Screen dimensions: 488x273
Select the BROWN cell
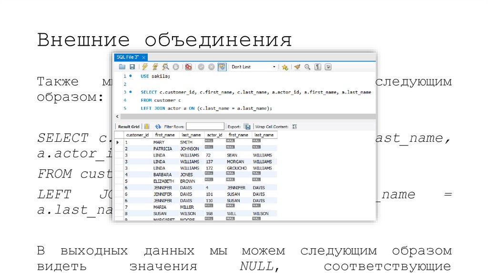[x=188, y=181]
